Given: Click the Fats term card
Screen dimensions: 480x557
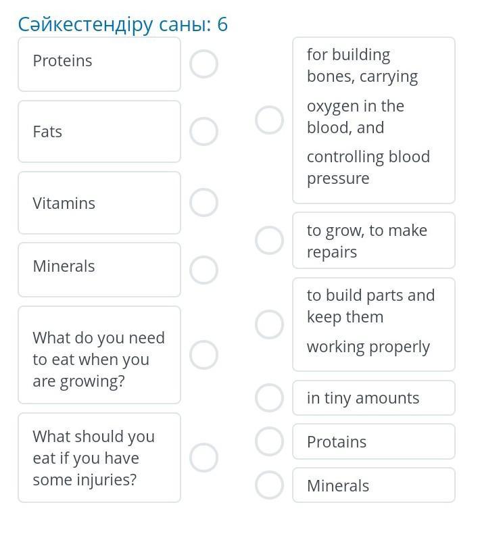Looking at the screenshot, I should pyautogui.click(x=99, y=132).
